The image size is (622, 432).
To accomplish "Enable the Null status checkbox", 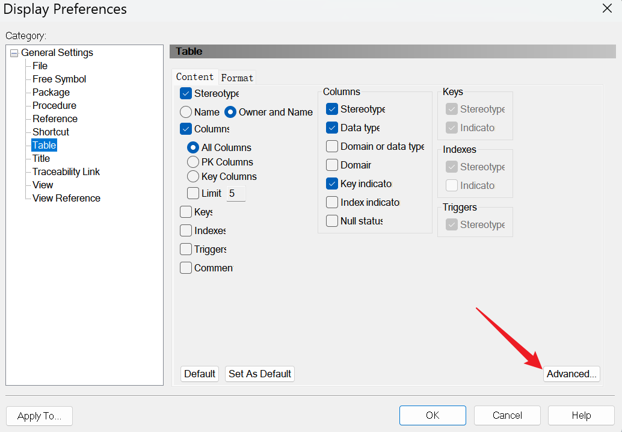I will point(332,221).
